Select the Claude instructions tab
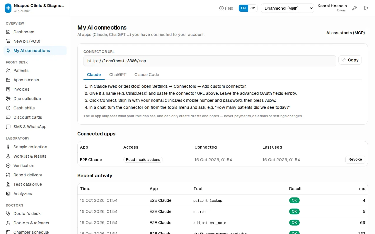 94,75
